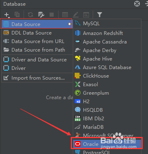Select the Driver menu entry
148x154 pixels.
pyautogui.click(x=37, y=68)
